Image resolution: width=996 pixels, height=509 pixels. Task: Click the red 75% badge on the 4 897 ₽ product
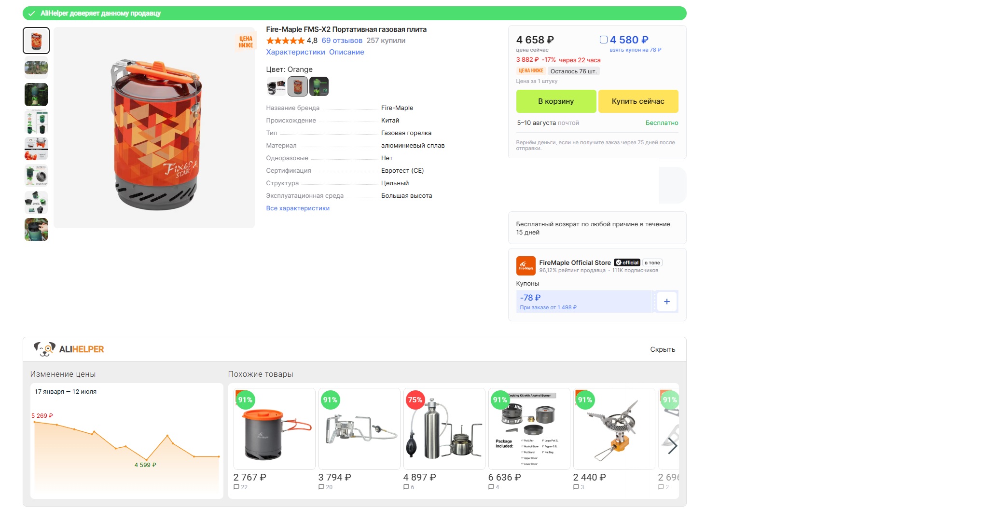coord(415,399)
